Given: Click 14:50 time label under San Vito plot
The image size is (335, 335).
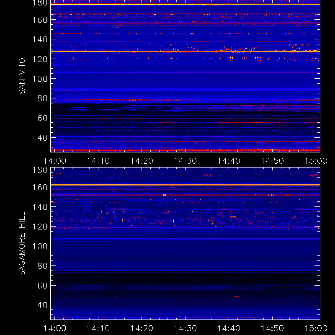Looking at the screenshot, I should click(x=273, y=161).
